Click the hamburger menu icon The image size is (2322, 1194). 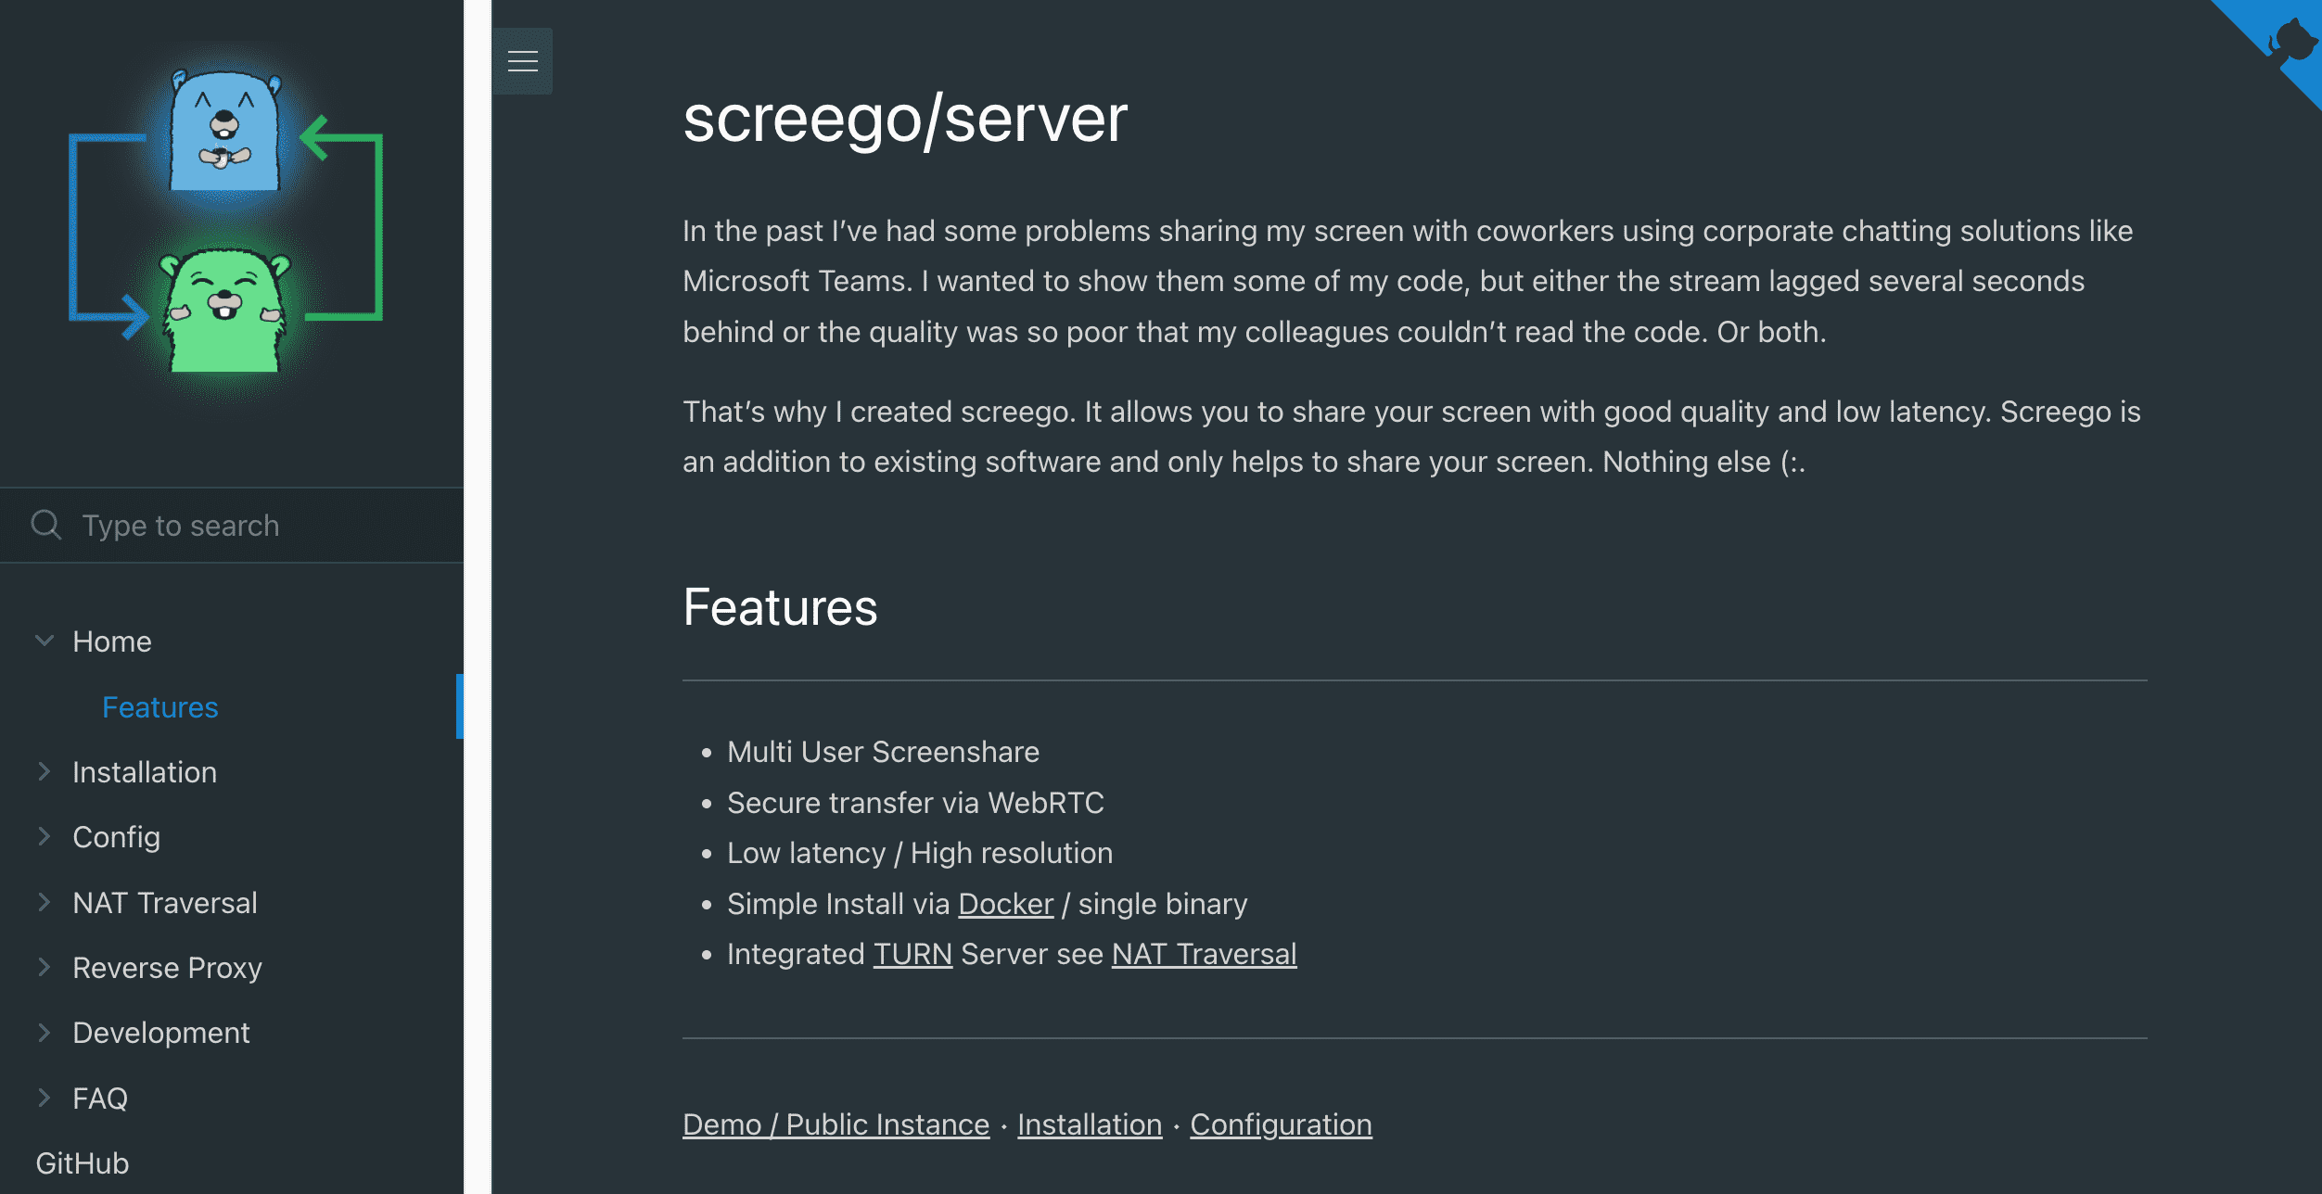pos(522,61)
